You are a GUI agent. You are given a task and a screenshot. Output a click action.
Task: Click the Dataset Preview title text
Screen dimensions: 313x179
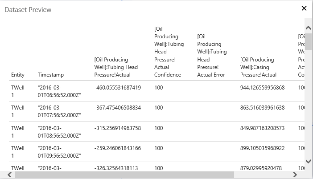[28, 9]
